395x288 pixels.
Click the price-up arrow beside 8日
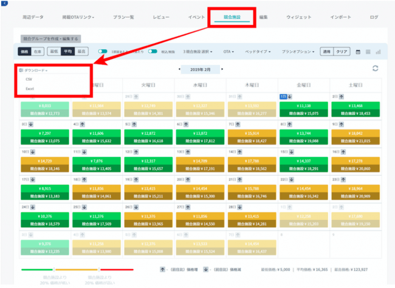coord(290,124)
